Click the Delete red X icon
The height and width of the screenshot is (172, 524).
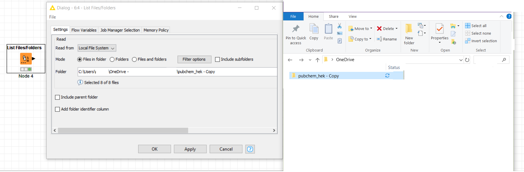(x=379, y=29)
